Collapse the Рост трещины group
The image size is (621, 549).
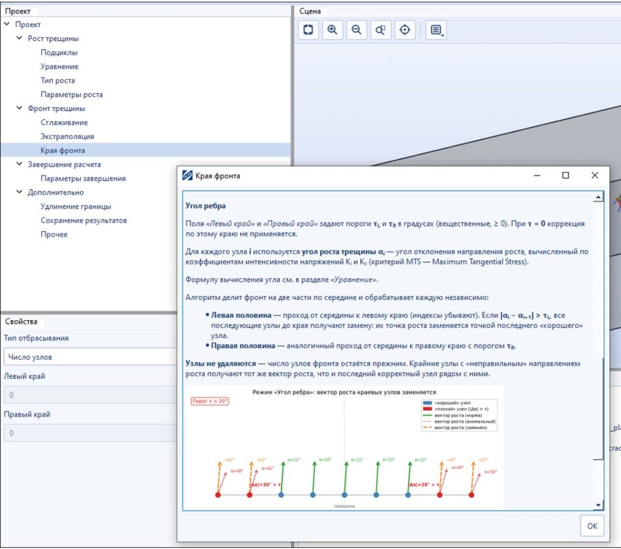point(19,38)
